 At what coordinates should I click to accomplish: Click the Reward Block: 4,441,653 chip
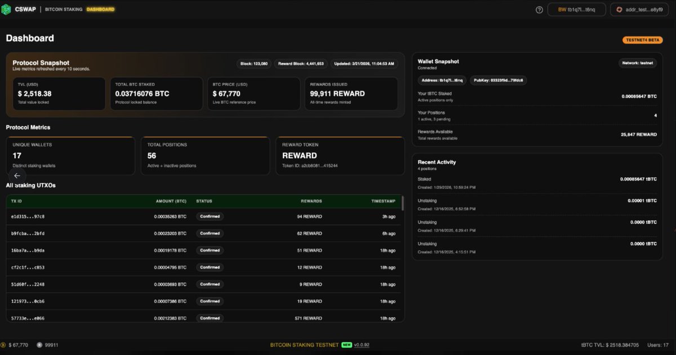click(301, 64)
